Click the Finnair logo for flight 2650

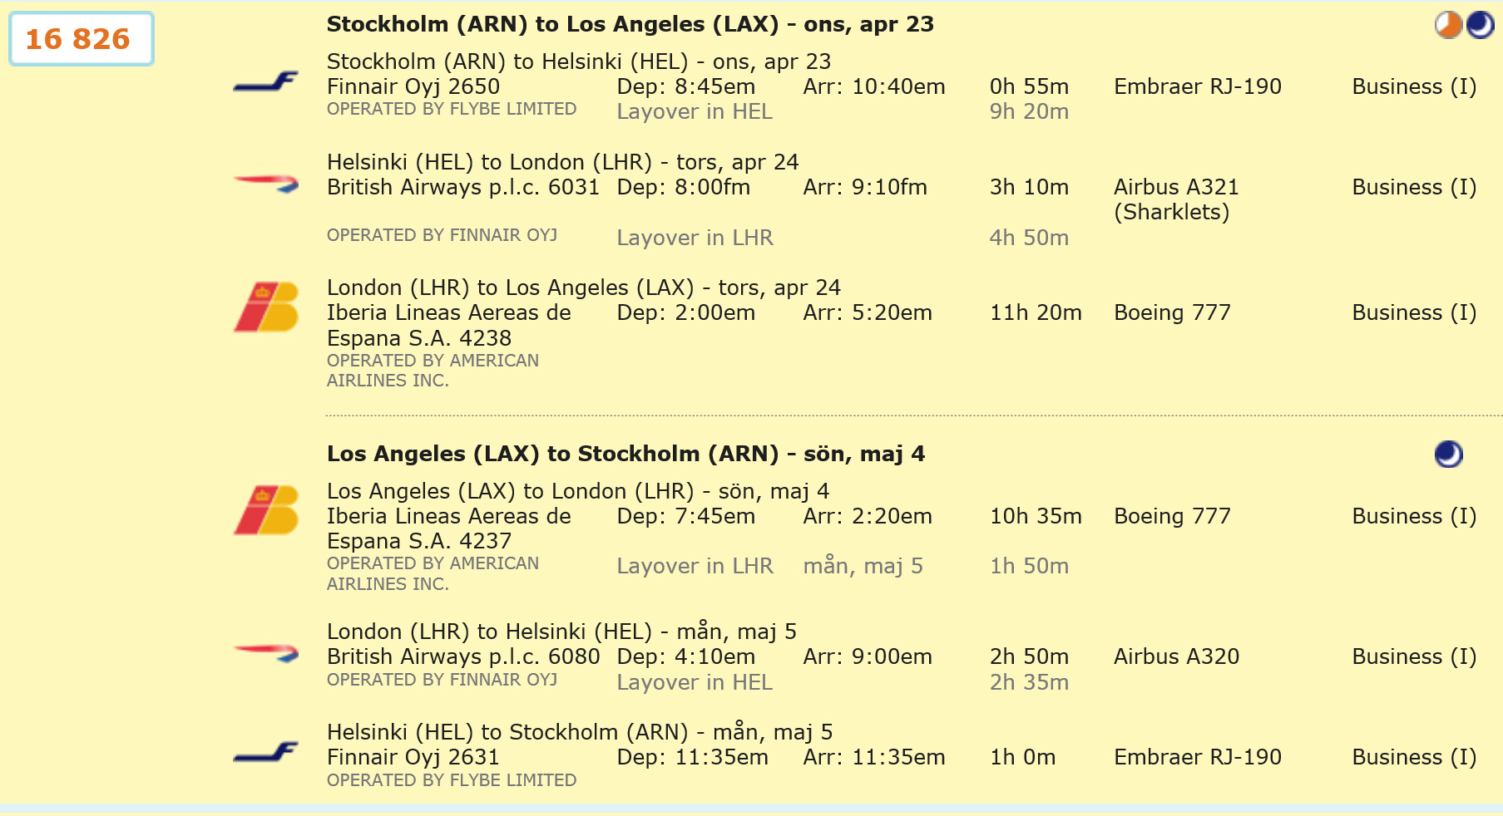tap(266, 82)
